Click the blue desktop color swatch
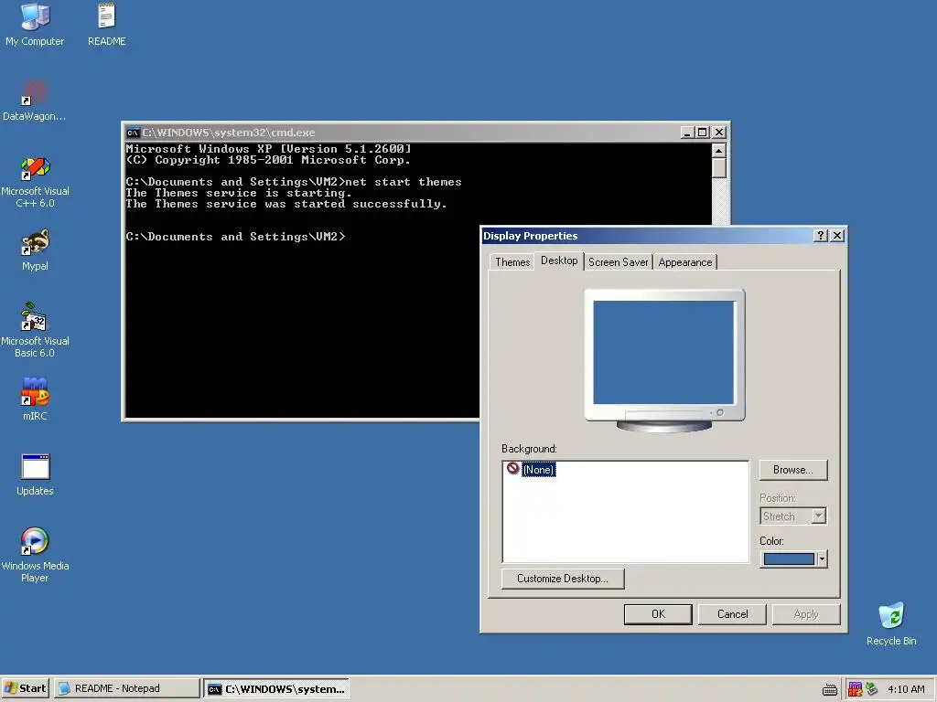Screen dimensions: 937x702 pos(789,558)
